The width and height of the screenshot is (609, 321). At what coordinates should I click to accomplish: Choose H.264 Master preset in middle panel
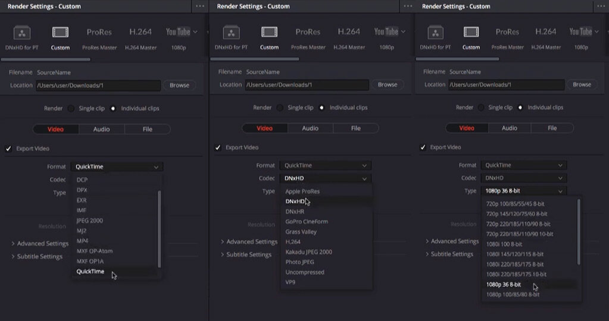pos(349,37)
